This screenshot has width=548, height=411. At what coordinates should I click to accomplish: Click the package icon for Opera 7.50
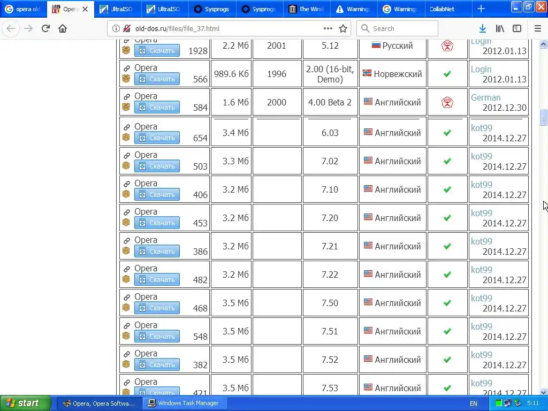126,308
